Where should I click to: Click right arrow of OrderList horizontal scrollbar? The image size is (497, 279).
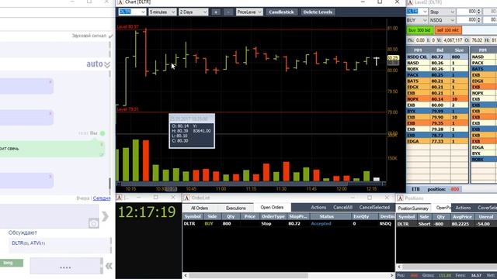click(391, 276)
